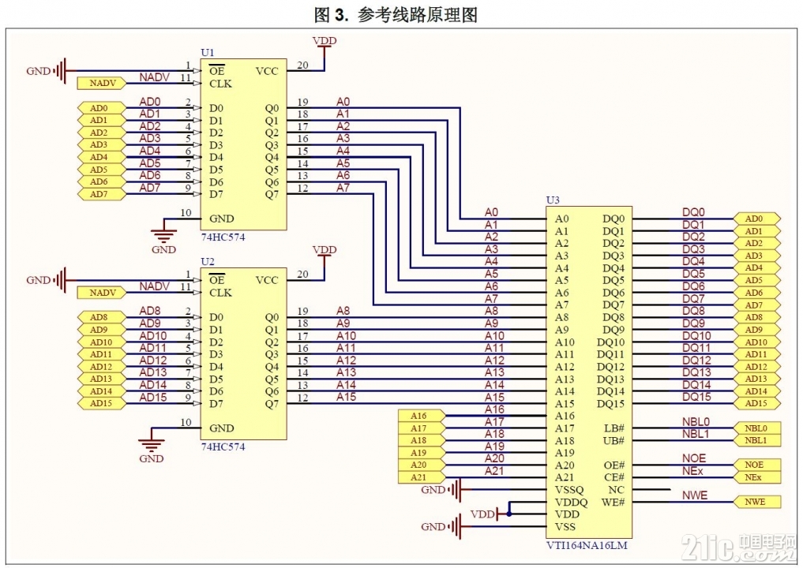
Task: Select the yellow A17 port
Action: (422, 428)
